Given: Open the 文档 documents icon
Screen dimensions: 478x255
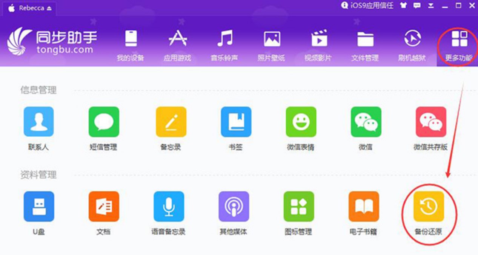Looking at the screenshot, I should (x=104, y=206).
